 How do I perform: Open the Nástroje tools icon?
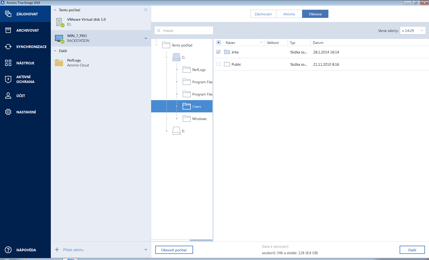[x=8, y=63]
